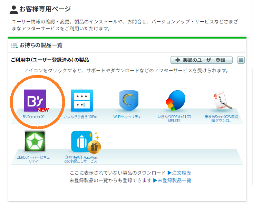Toggle the list view icon beside registration button
Screen dimensions: 253x208
[x=241, y=60]
